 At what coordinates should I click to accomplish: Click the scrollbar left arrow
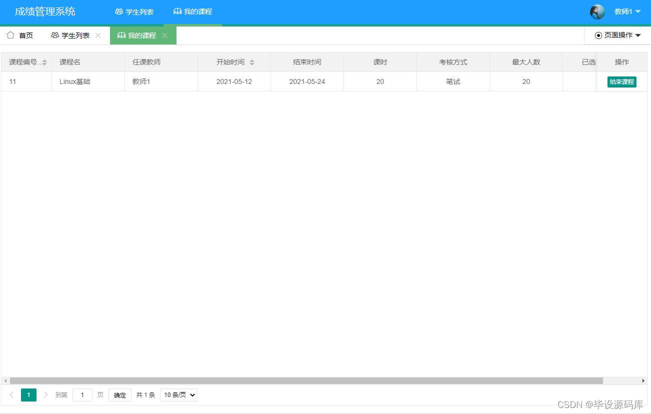5,381
